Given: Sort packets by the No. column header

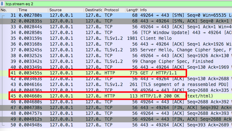Looking at the screenshot, I should pos(8,10).
